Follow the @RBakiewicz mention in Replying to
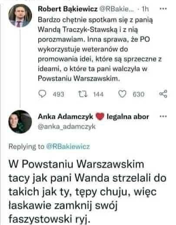The height and width of the screenshot is (225, 176). pos(68,146)
